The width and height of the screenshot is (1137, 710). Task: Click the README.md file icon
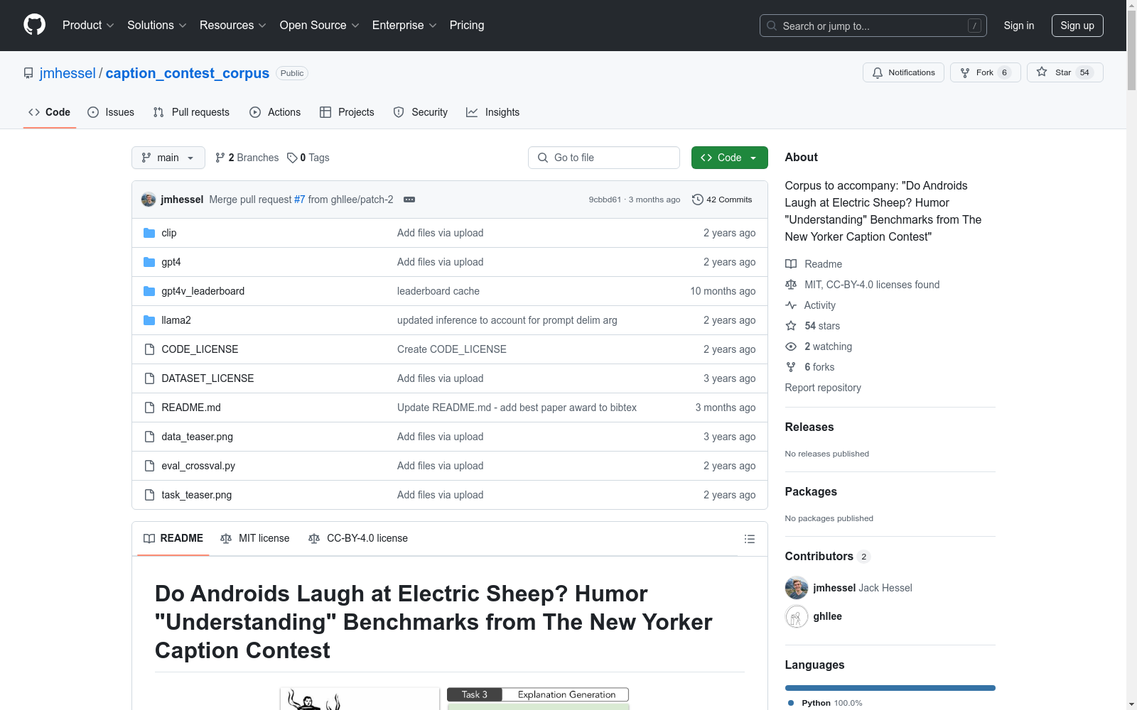(149, 408)
